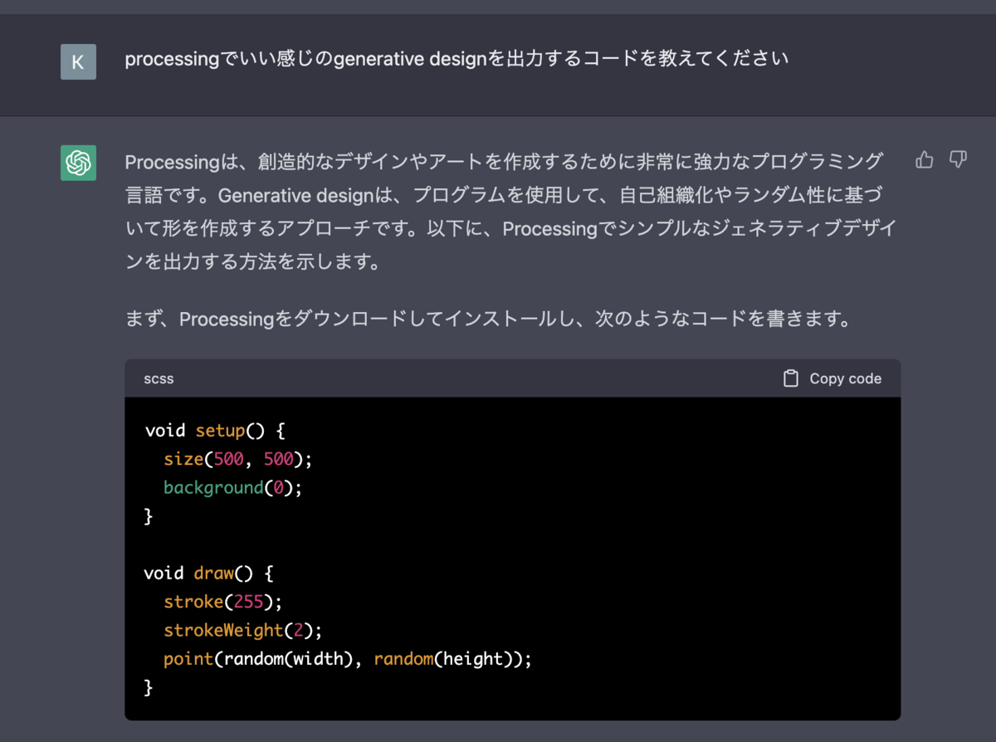Select the Copy code text button
Screen dimensions: 996x742
(x=845, y=378)
